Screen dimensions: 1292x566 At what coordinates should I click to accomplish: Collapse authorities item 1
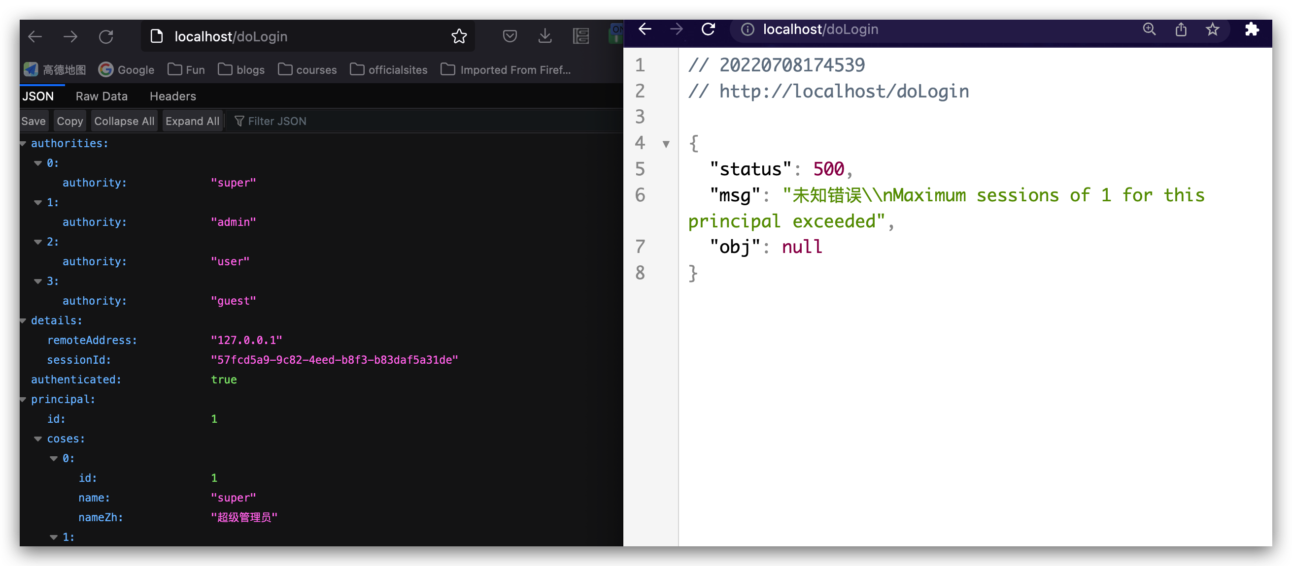[37, 203]
